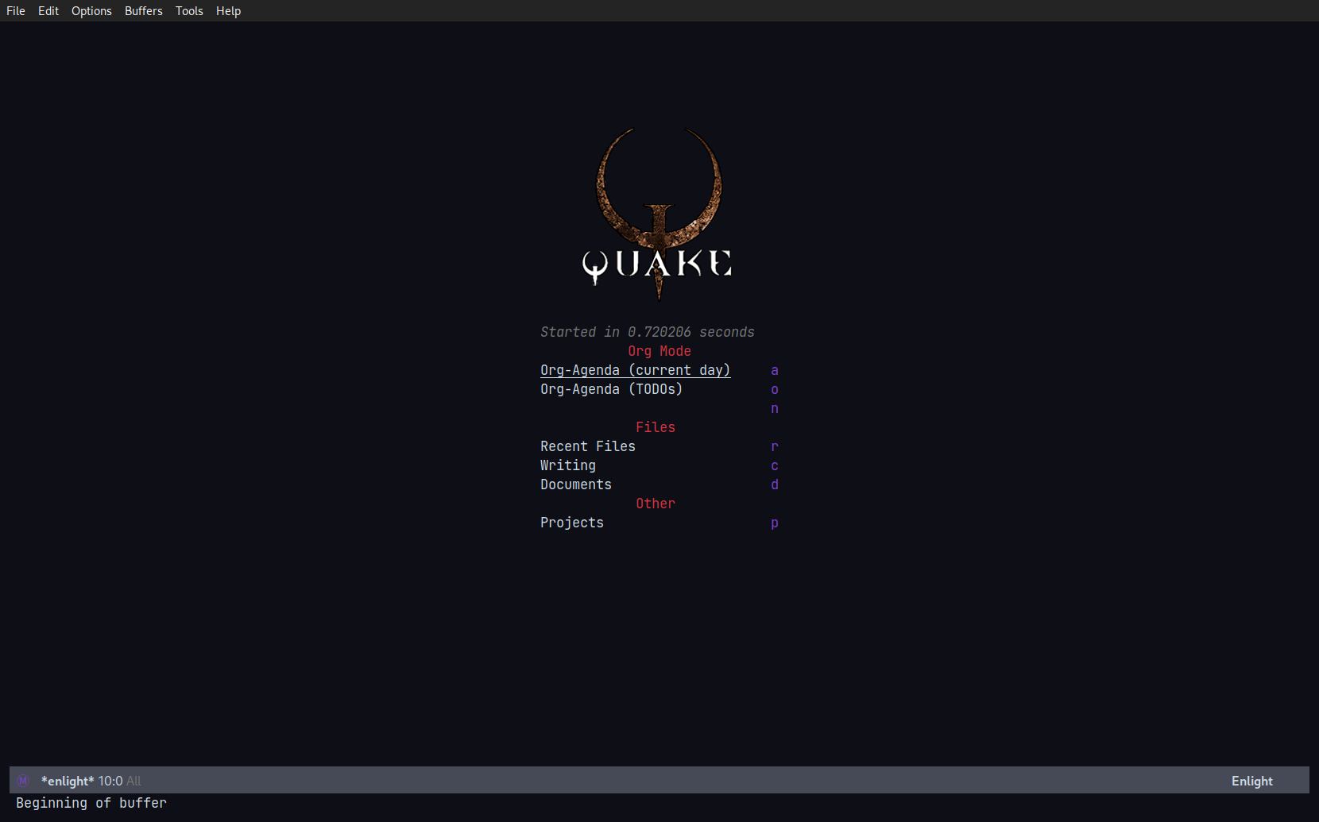1319x822 pixels.
Task: Click shortcut key 'a' beside Org-Agenda current day
Action: (x=775, y=370)
